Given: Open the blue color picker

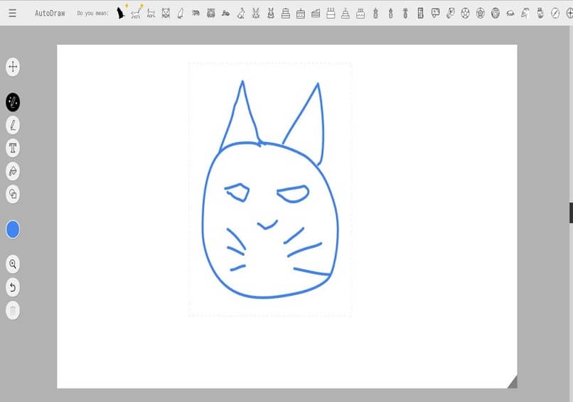Looking at the screenshot, I should [x=13, y=229].
